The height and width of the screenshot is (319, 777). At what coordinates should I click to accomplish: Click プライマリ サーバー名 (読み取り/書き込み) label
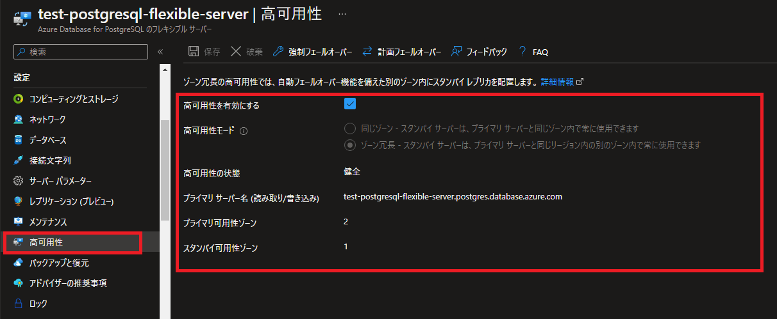tap(251, 198)
